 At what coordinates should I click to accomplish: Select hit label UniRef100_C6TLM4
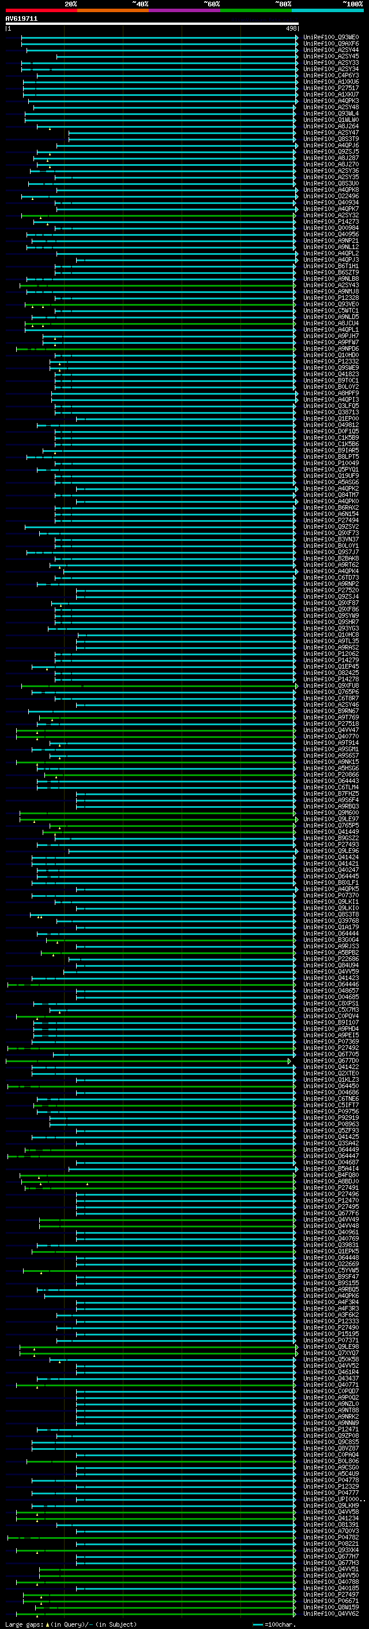[x=331, y=786]
